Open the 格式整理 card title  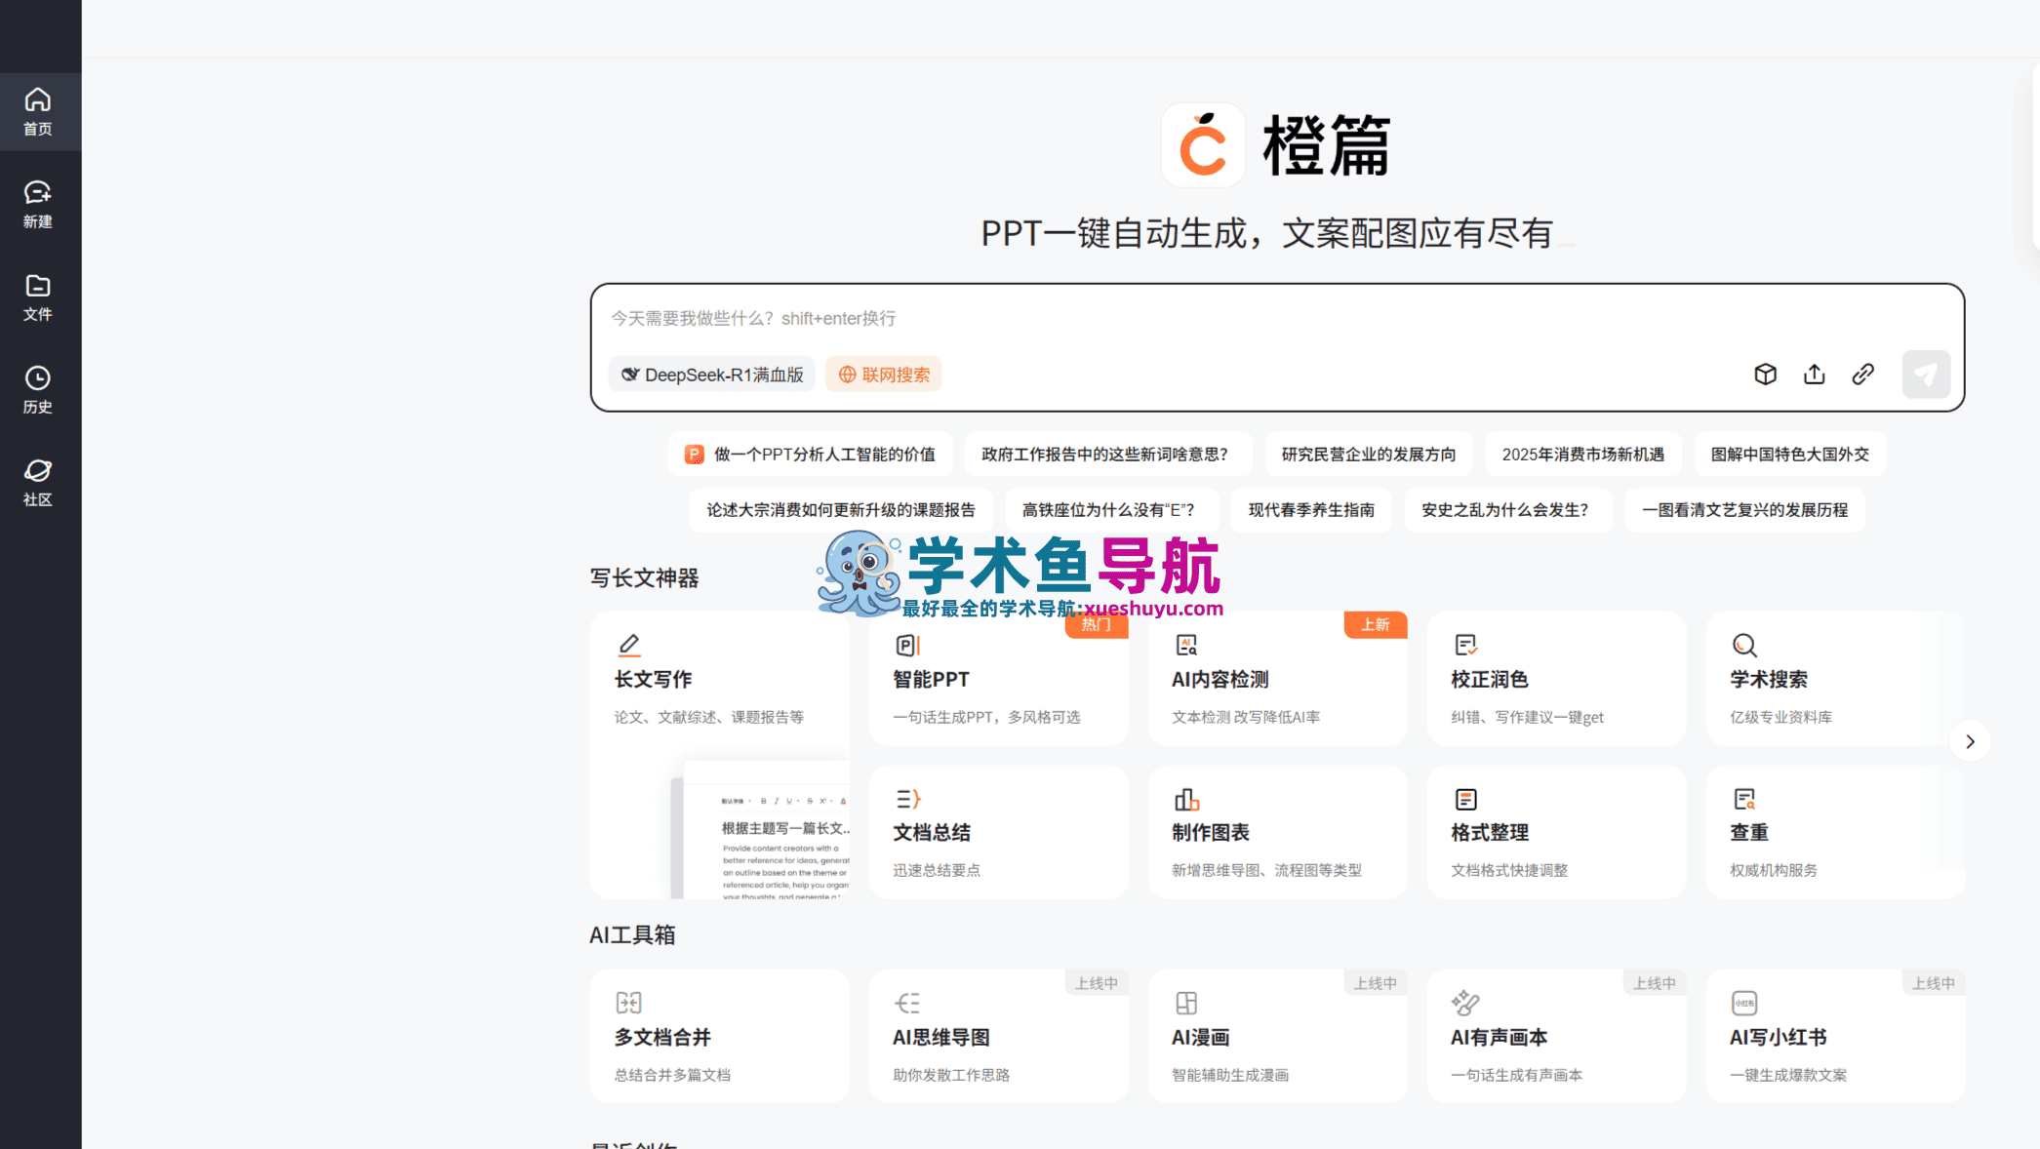[x=1489, y=833]
